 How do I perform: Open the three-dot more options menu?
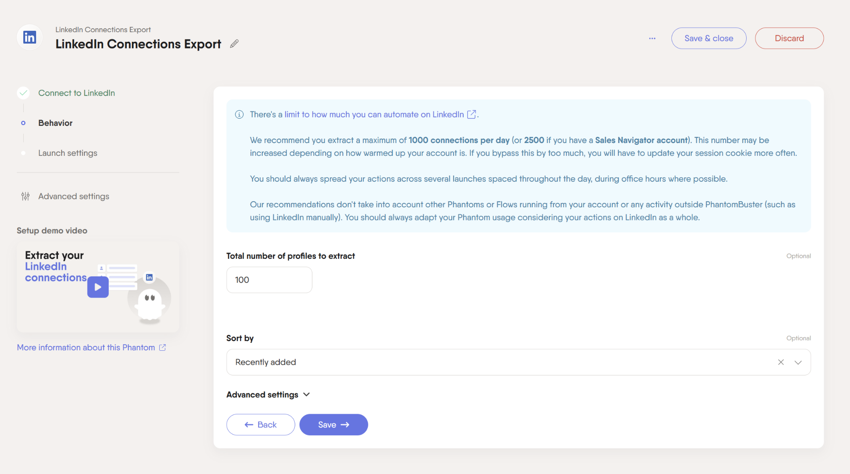652,38
